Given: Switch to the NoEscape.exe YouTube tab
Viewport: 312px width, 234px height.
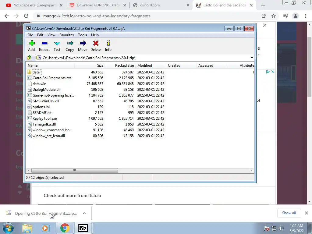Looking at the screenshot, I should 34,5.
